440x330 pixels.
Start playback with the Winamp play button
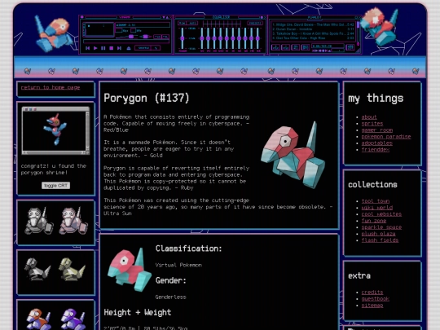coord(95,48)
